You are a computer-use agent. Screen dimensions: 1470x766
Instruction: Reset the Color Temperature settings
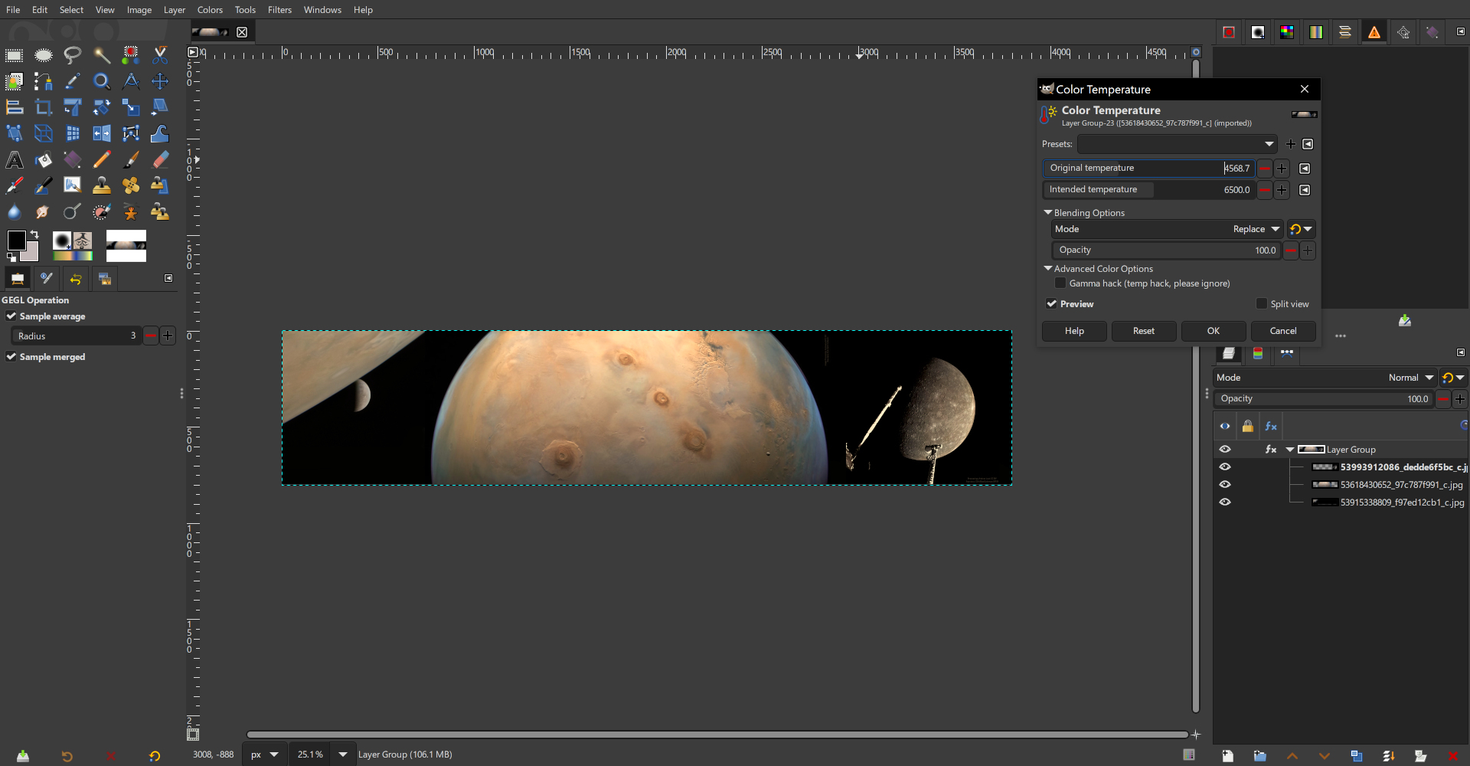[1143, 331]
